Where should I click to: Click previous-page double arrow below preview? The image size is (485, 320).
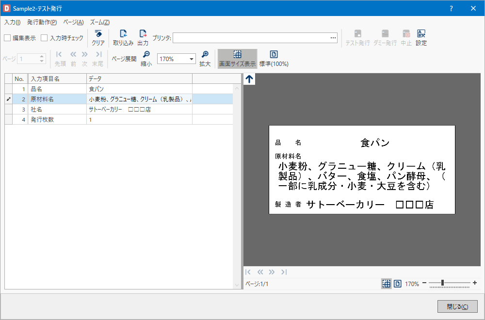click(260, 272)
